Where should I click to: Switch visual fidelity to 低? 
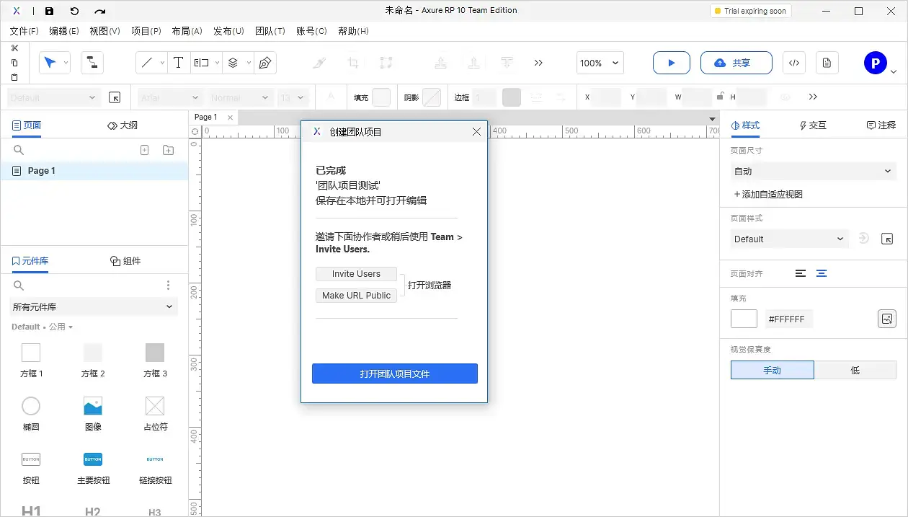855,370
